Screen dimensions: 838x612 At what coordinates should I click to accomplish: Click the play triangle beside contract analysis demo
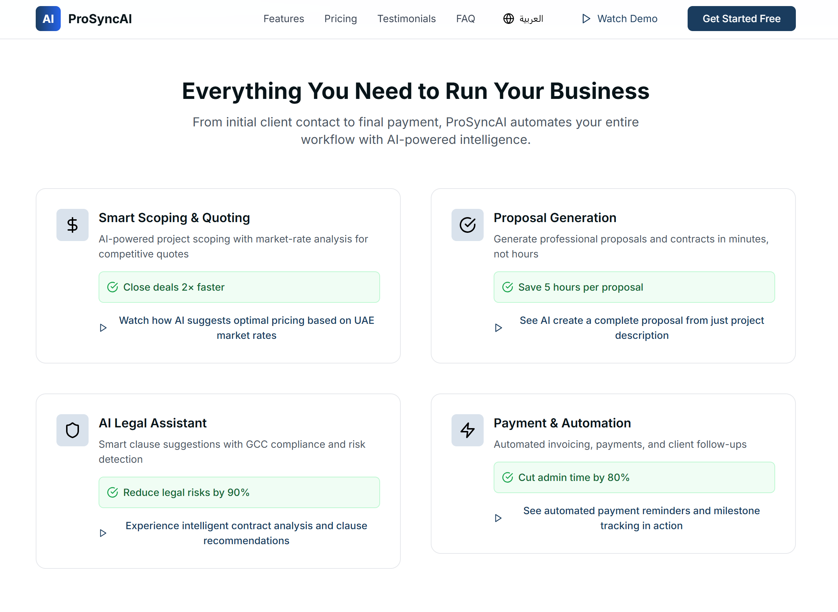coord(103,533)
